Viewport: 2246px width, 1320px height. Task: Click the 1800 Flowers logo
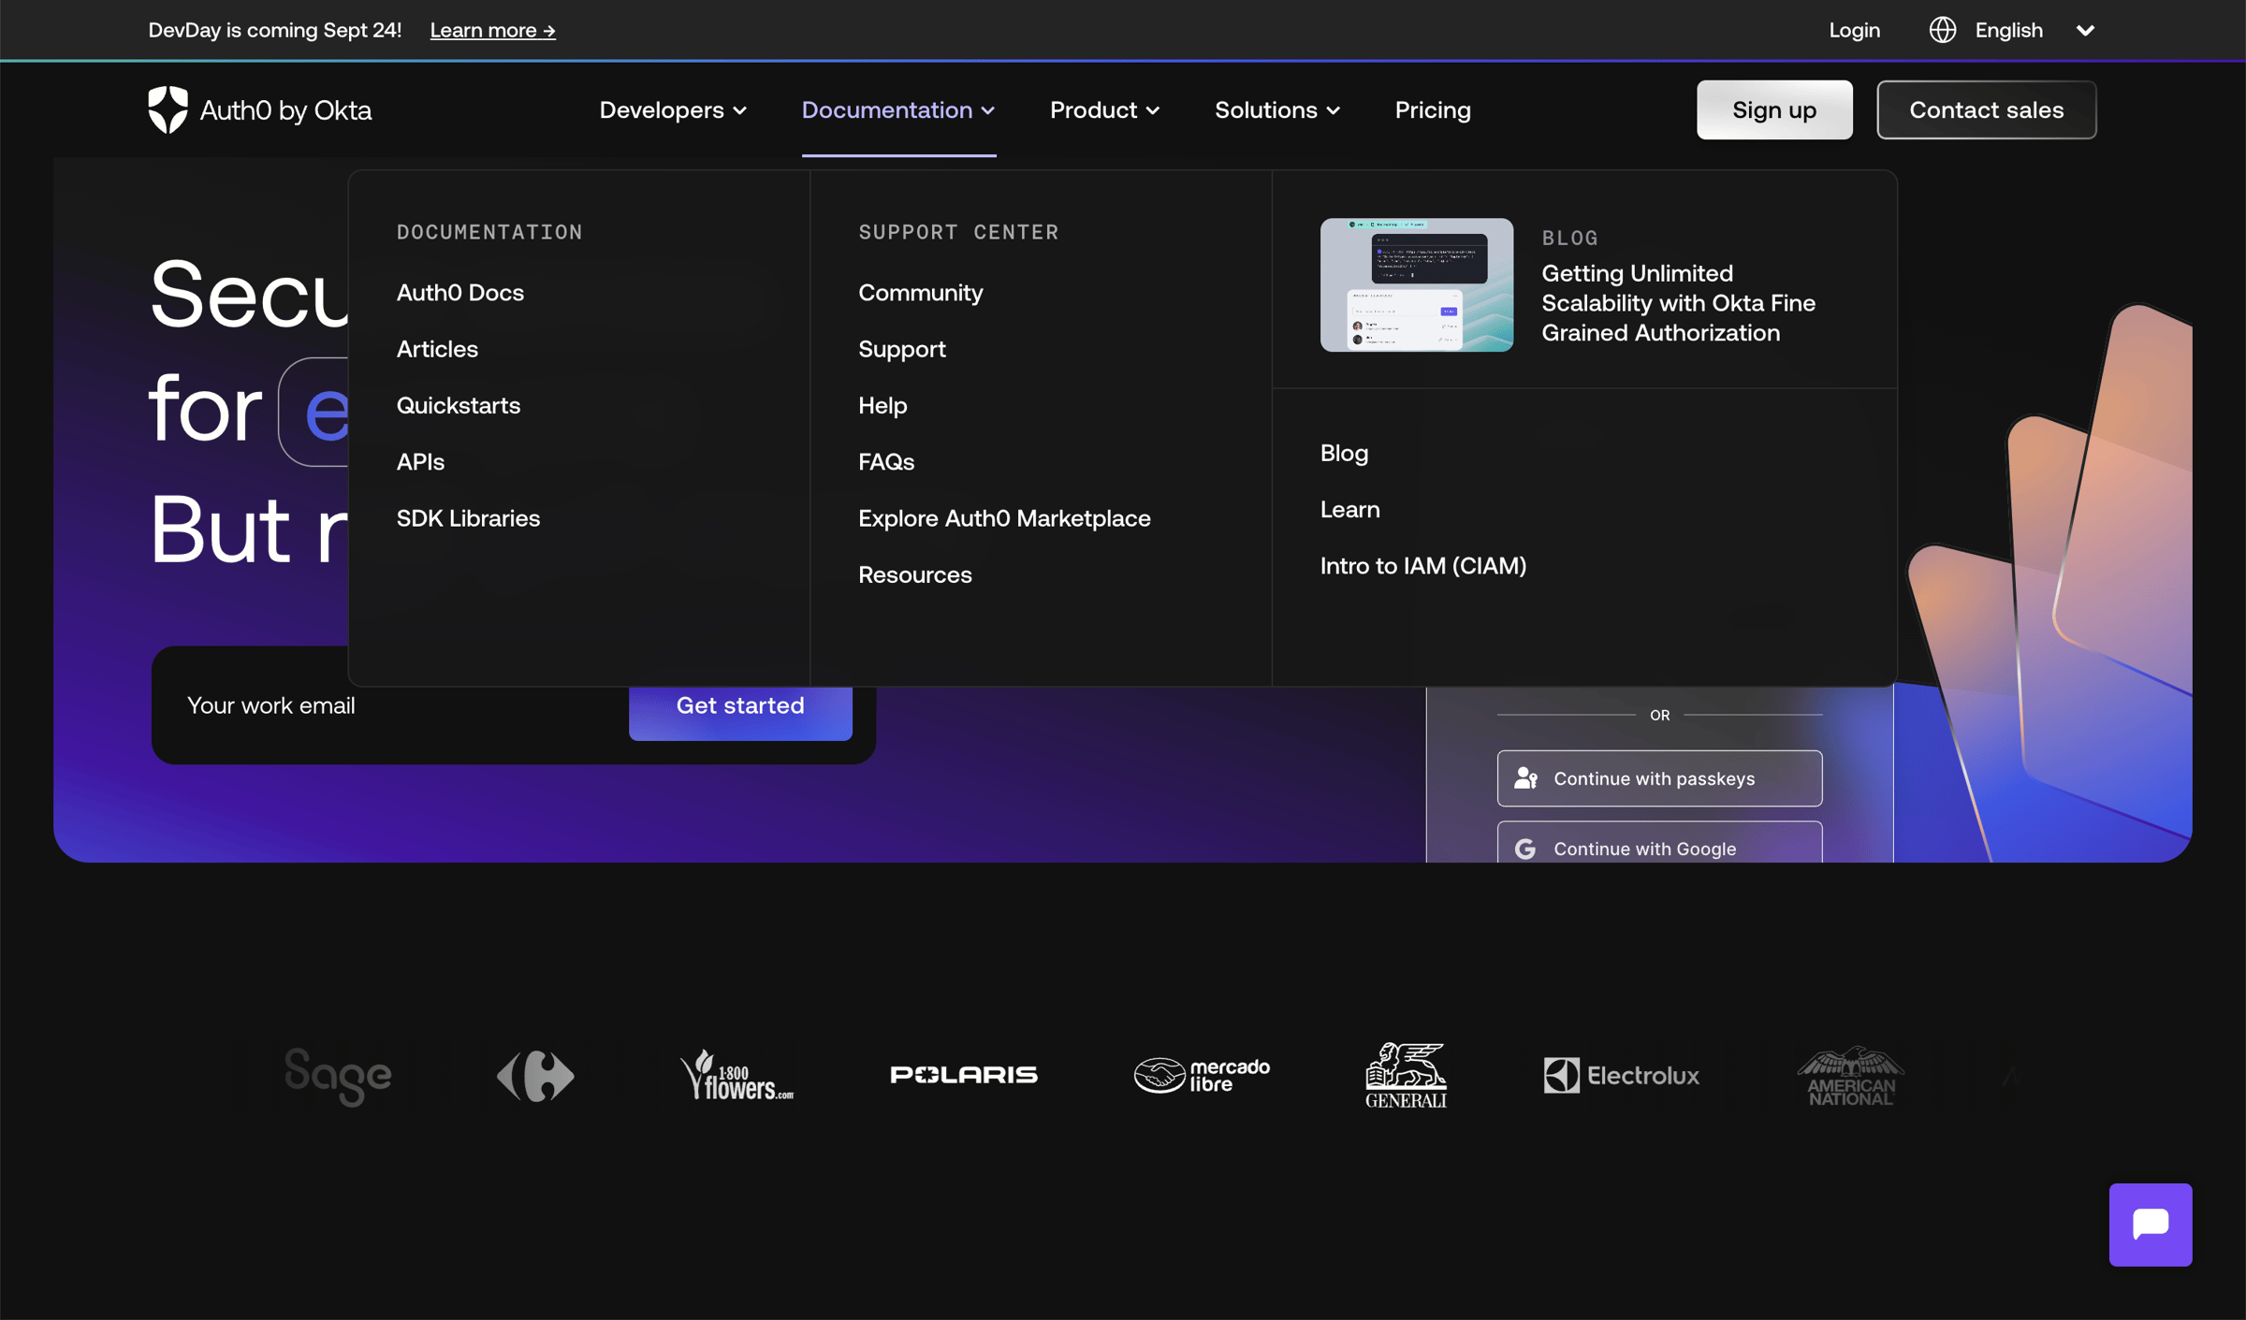point(737,1075)
